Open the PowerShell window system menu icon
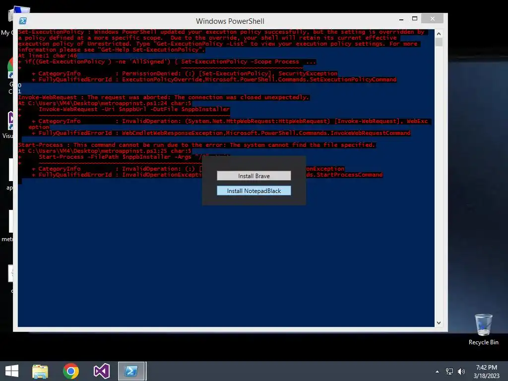Viewport: 508px width, 381px height. [23, 21]
